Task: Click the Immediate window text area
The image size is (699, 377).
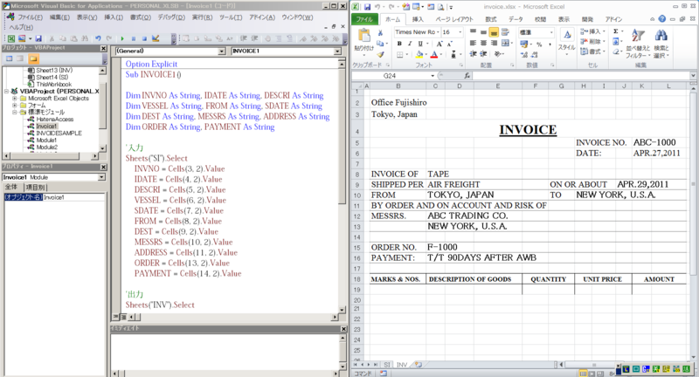Action: pyautogui.click(x=225, y=351)
